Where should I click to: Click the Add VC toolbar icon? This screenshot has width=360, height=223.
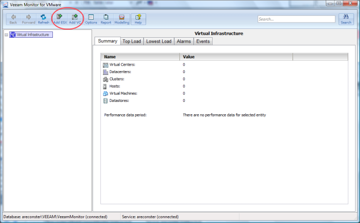point(75,19)
